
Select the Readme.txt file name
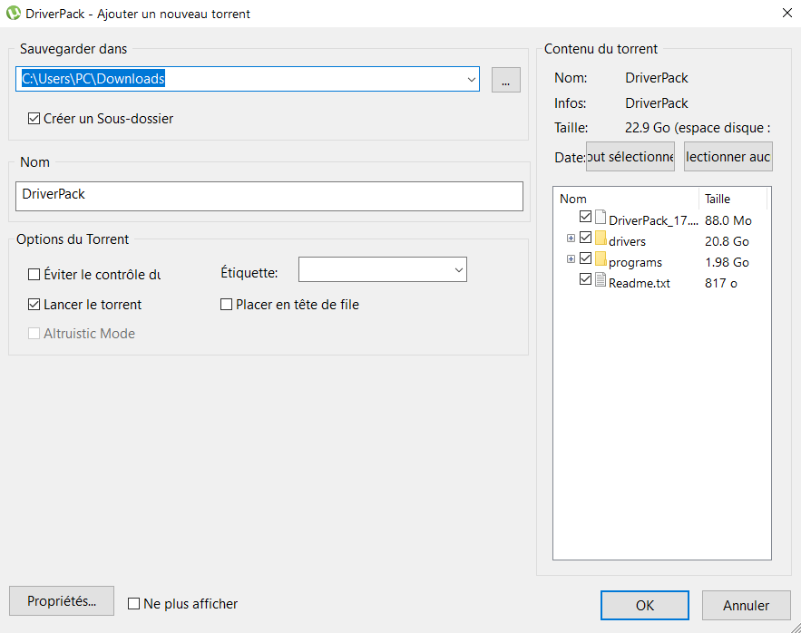click(639, 284)
